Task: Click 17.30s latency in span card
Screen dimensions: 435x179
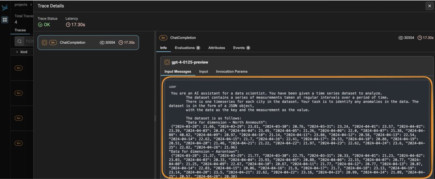Action: [127, 43]
